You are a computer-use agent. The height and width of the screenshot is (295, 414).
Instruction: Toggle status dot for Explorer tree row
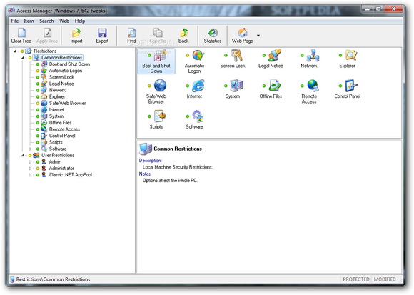[38, 97]
